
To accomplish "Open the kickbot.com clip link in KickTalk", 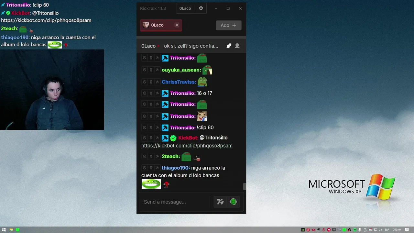I will [x=187, y=146].
